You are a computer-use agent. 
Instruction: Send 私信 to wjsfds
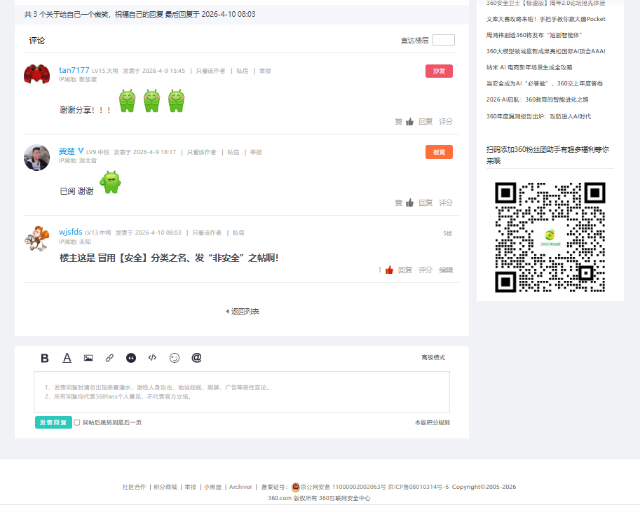238,233
